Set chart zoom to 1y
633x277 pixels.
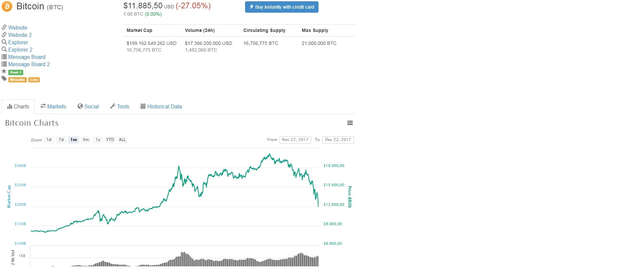tap(98, 140)
